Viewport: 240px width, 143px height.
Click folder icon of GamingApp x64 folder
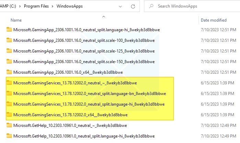pyautogui.click(x=9, y=72)
